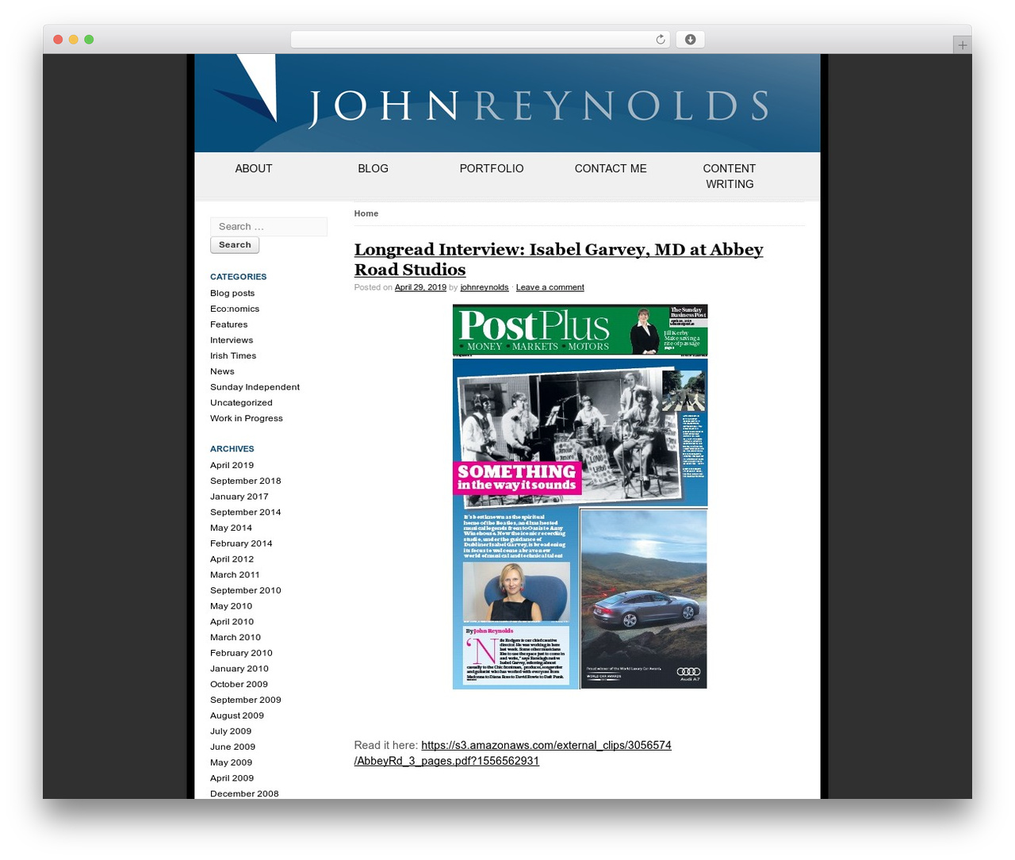The height and width of the screenshot is (860, 1015).
Task: Click Leave a comment link
Action: (x=550, y=287)
